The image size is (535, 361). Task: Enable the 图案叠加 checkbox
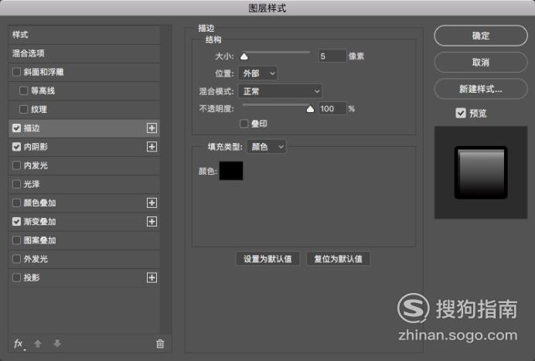16,240
